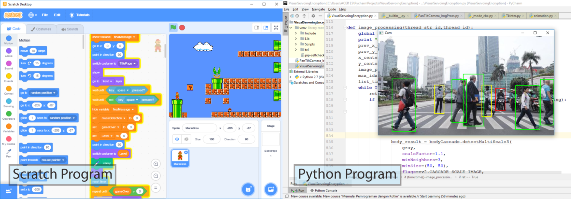571x199 pixels.
Task: Hide the sprite using crossed eye icon
Action: 186,139
